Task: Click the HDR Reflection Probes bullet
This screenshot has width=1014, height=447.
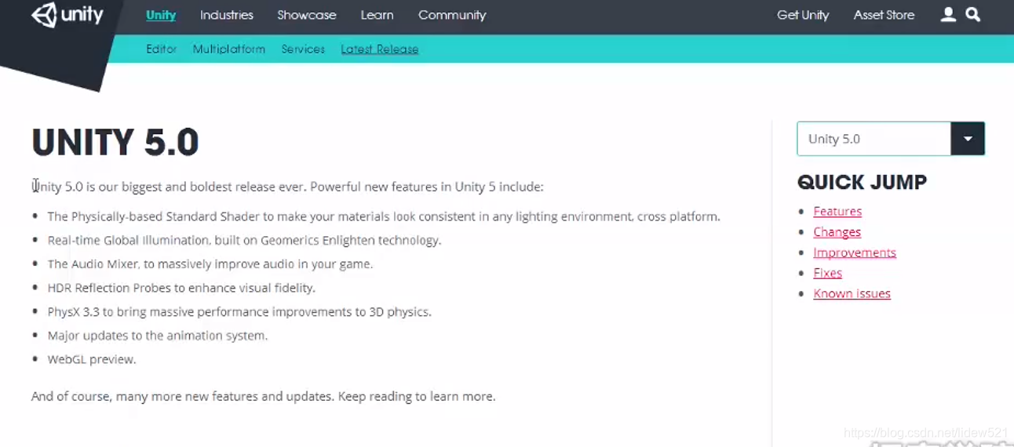Action: [181, 288]
